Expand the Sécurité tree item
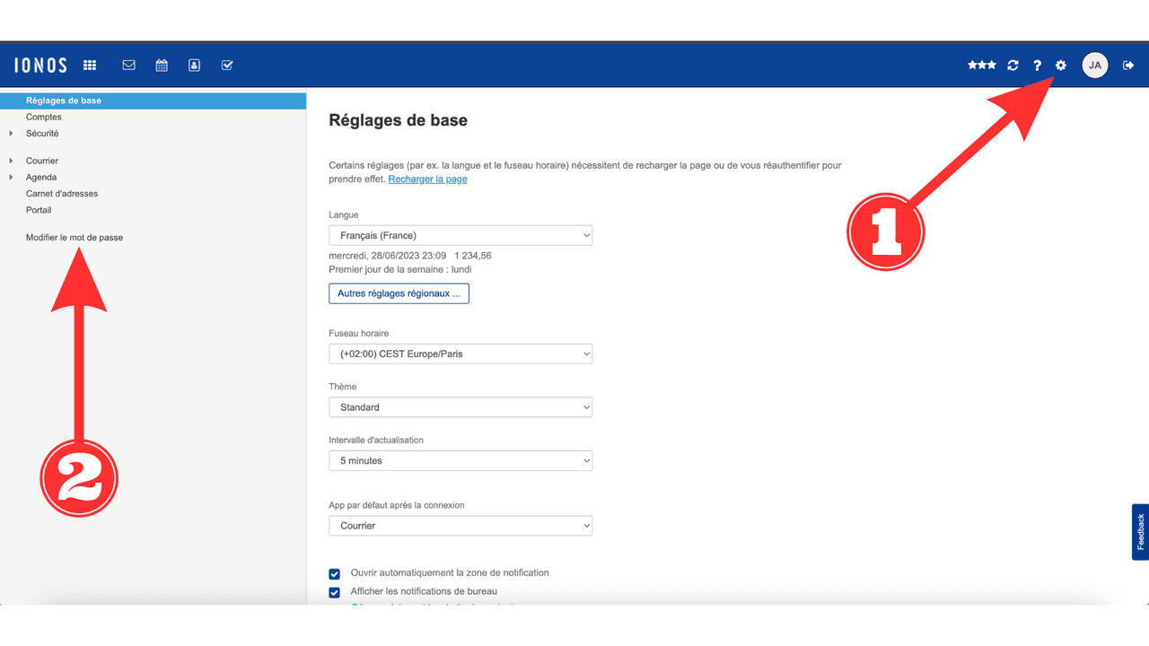 click(12, 134)
